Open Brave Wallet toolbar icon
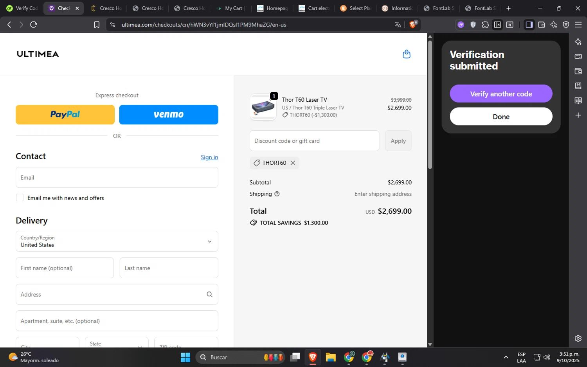The width and height of the screenshot is (587, 367). click(542, 25)
